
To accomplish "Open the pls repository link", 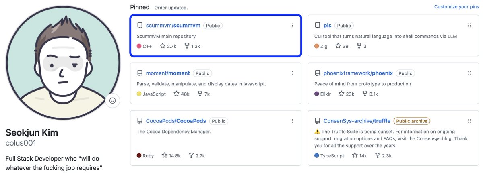I will pyautogui.click(x=327, y=25).
